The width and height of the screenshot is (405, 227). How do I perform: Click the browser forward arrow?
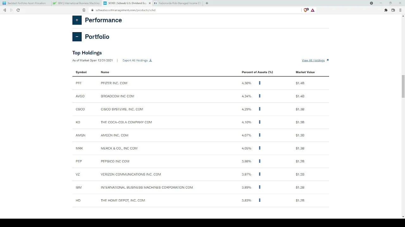[x=11, y=10]
